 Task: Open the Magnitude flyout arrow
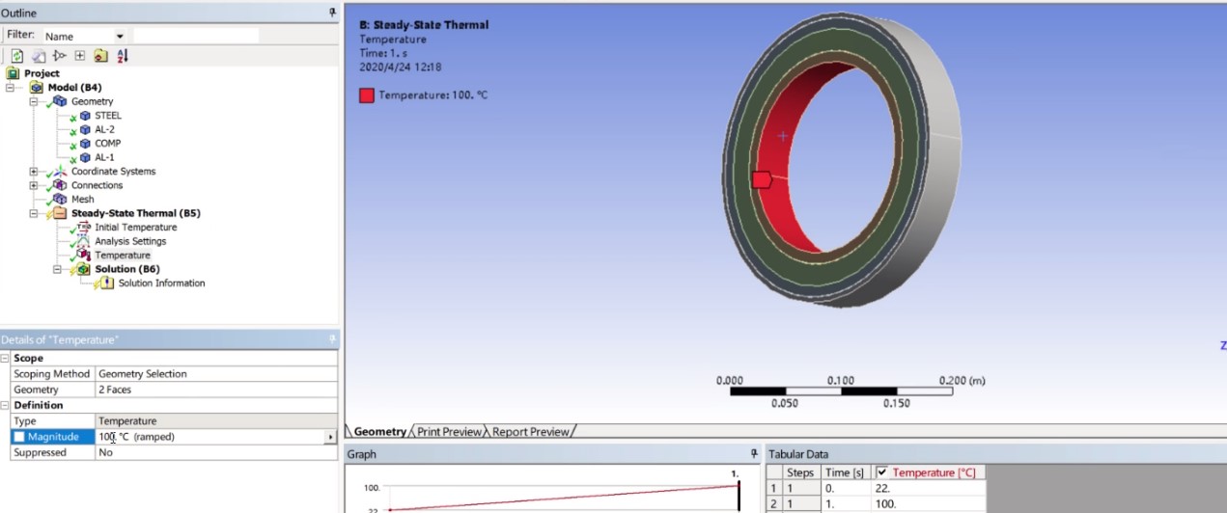331,437
